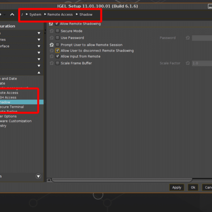Viewport: 212px width, 212px height.
Task: Click the horizontal scrollbar thumb
Action: tap(122, 180)
